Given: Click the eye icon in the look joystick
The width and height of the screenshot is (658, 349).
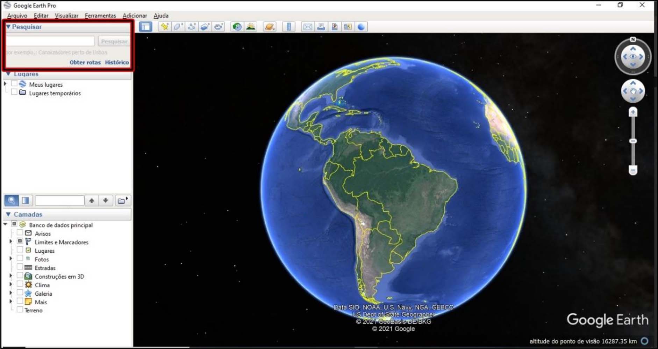Looking at the screenshot, I should (x=633, y=57).
